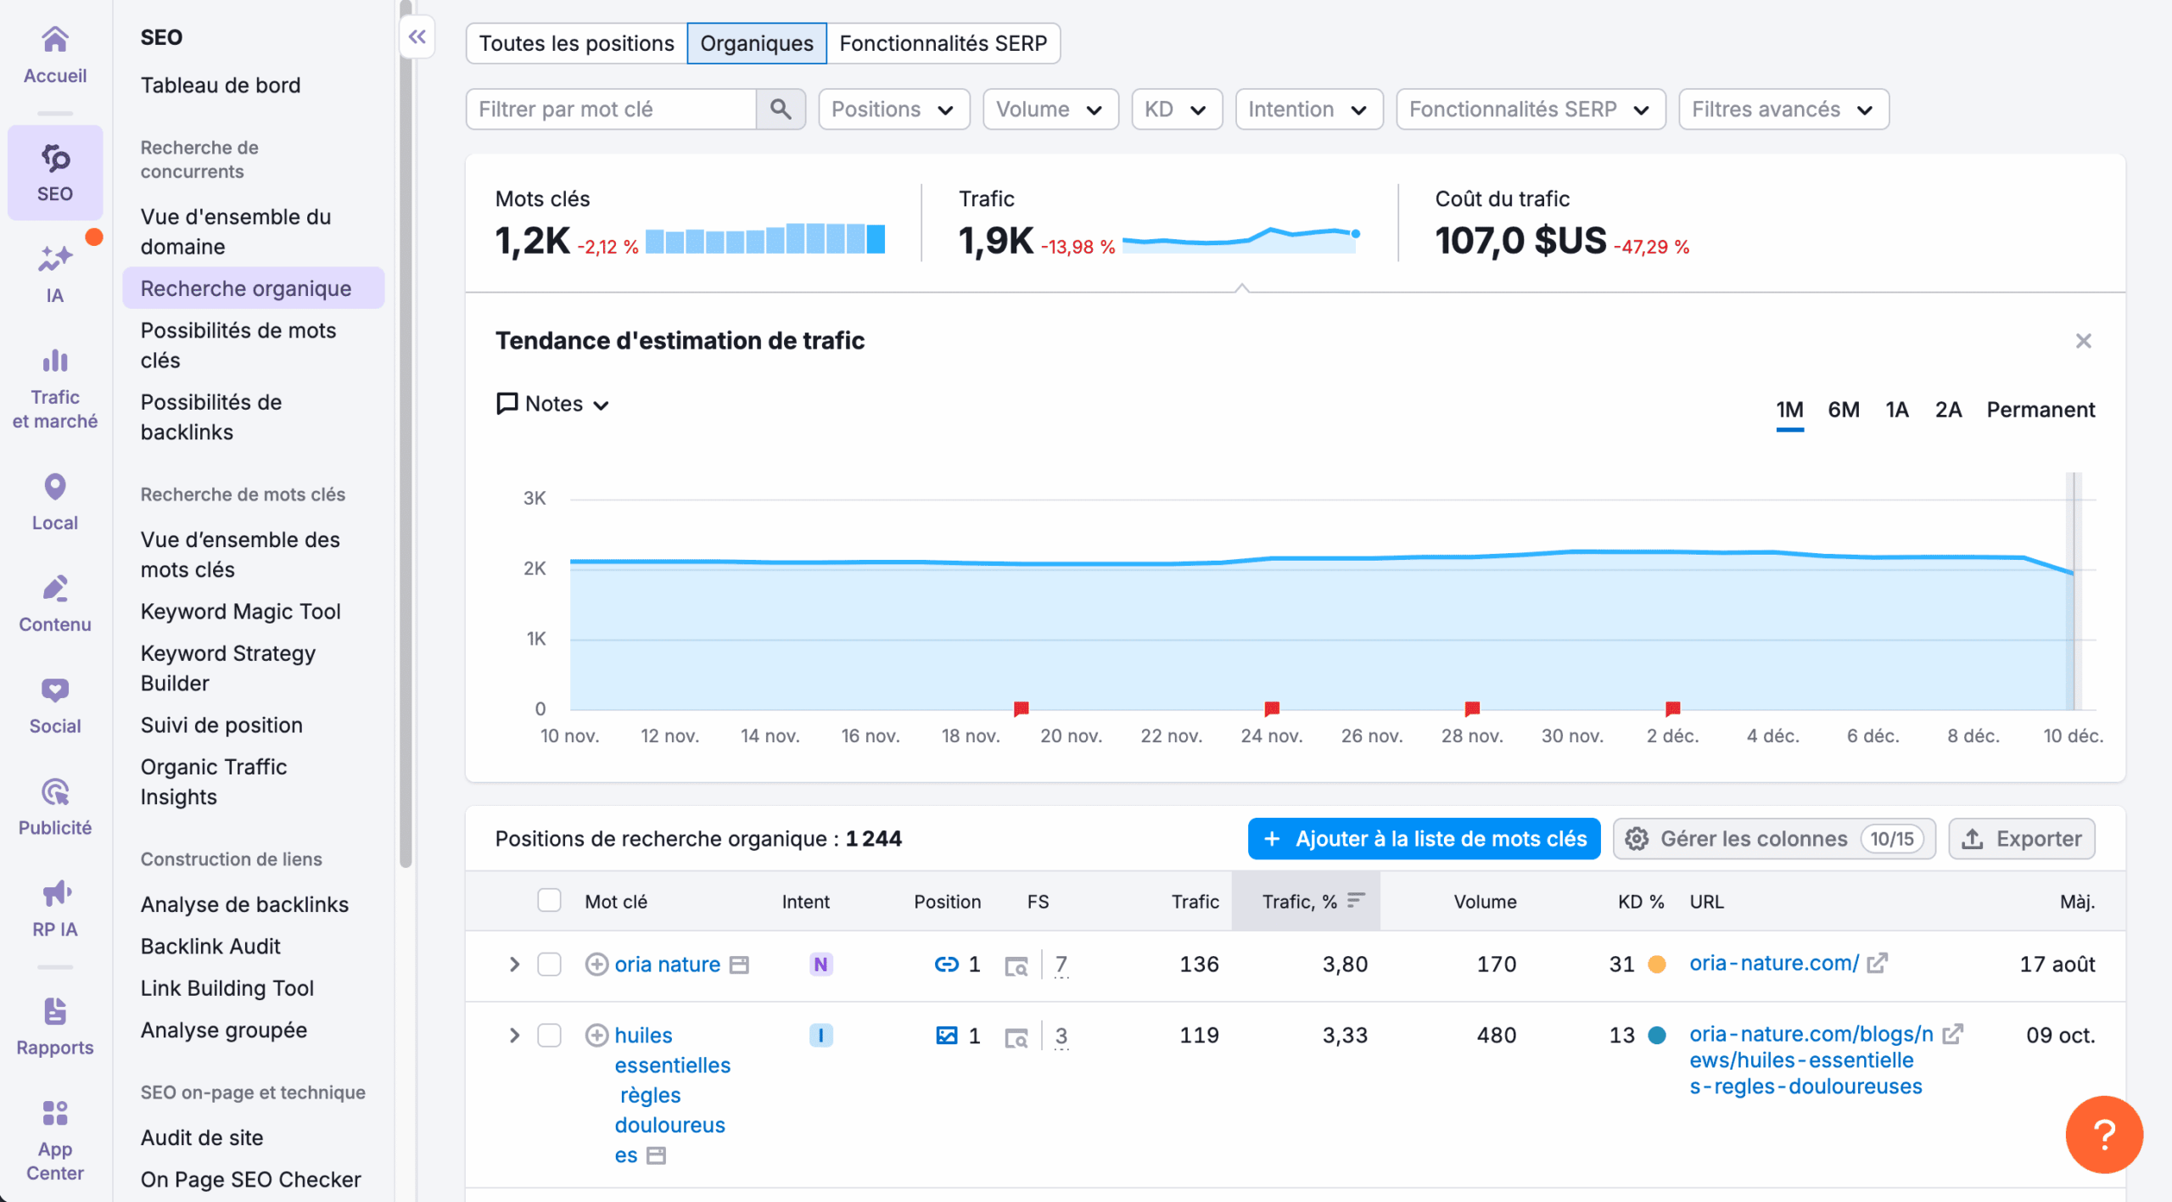
Task: Check the huiles essentielles row checkbox
Action: coord(550,1036)
